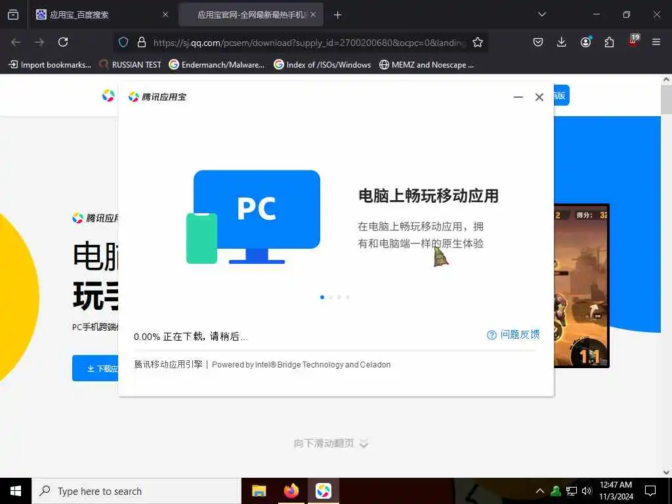Click the 腾讯应用宝 logo in installer
This screenshot has width=672, height=504.
[x=157, y=97]
